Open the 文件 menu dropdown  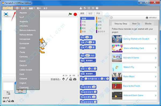coord(24,8)
